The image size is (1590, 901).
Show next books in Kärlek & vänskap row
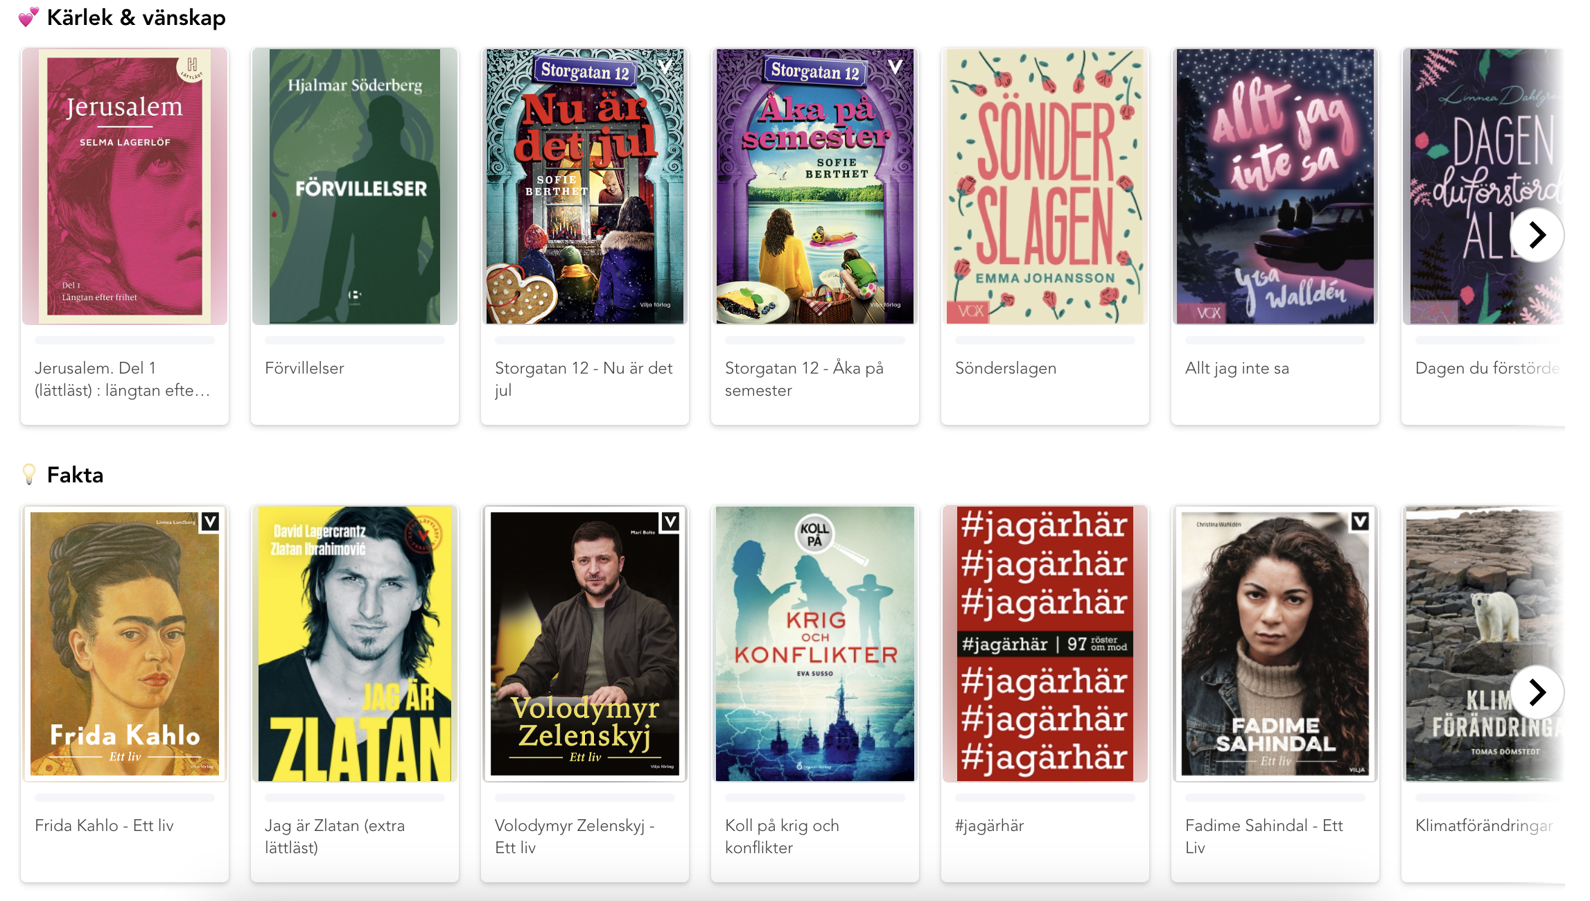point(1537,235)
